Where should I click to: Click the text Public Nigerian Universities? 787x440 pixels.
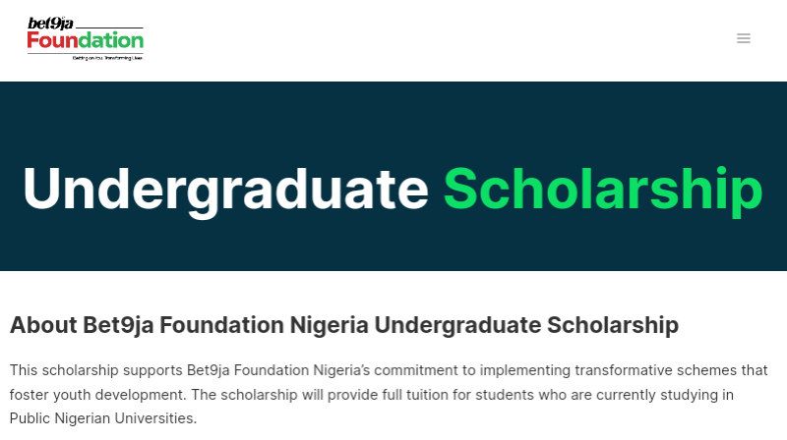coord(103,418)
